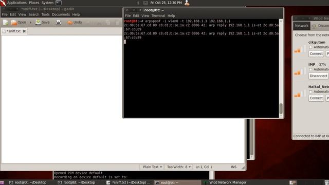Open the Applications menu in top panel
Viewport: 329px width, 185px height.
17,3
